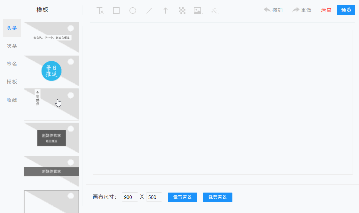
Task: Select the rectangle shape tool
Action: [x=116, y=10]
